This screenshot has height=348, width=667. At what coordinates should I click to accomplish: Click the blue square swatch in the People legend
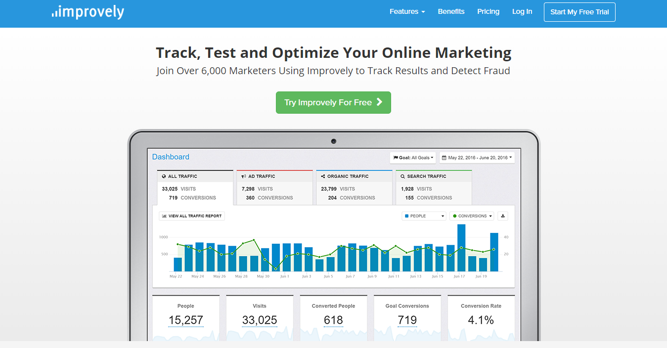pyautogui.click(x=406, y=216)
